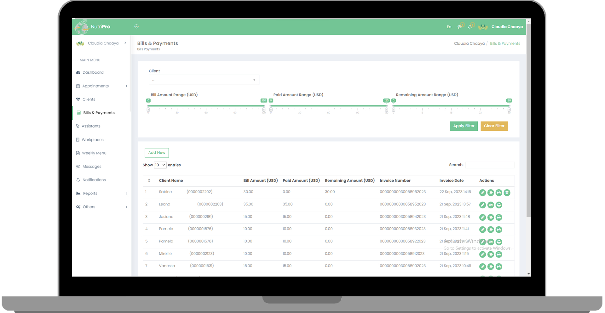View Vanessa's bill using the eye icon
Screen dimensions: 605x313
click(x=491, y=267)
